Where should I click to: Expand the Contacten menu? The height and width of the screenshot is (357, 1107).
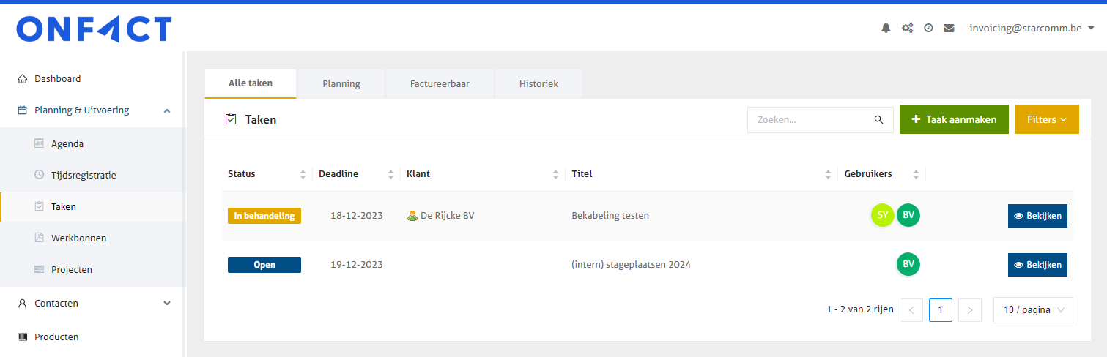click(167, 303)
